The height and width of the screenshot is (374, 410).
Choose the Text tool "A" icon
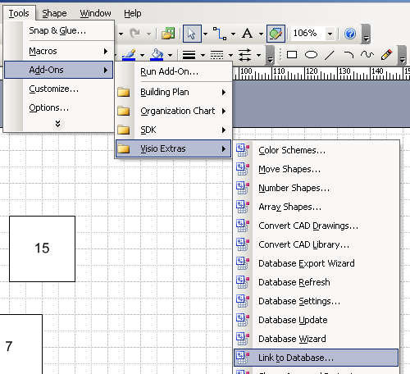click(248, 34)
